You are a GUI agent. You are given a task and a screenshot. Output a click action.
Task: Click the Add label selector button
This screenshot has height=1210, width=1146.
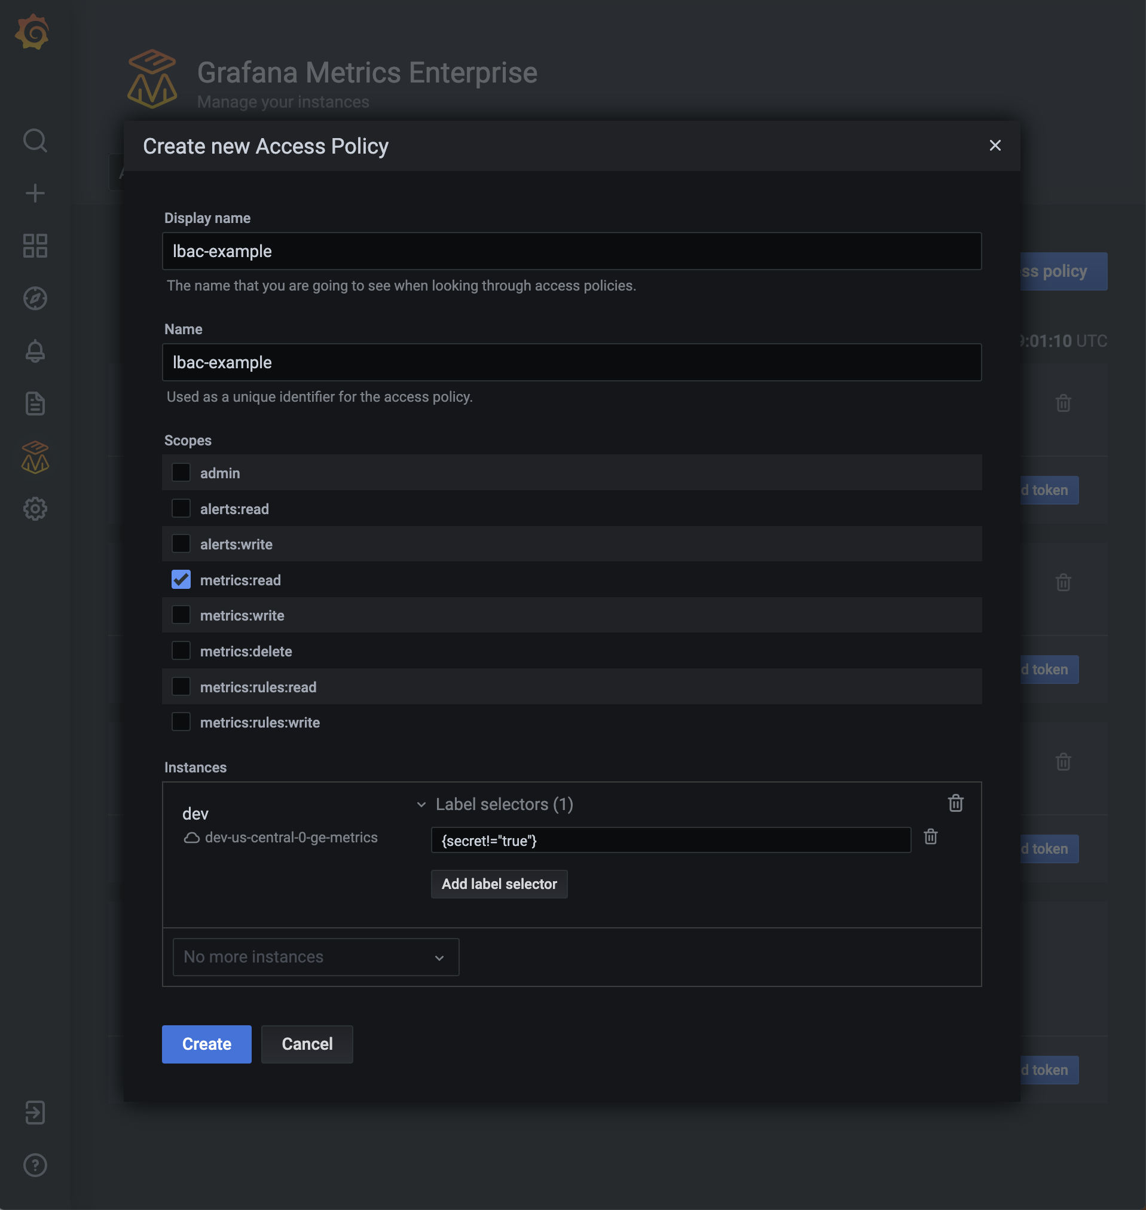[499, 884]
